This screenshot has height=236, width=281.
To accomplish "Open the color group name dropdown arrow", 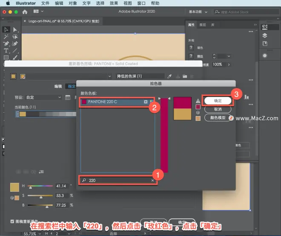I will tap(109, 77).
